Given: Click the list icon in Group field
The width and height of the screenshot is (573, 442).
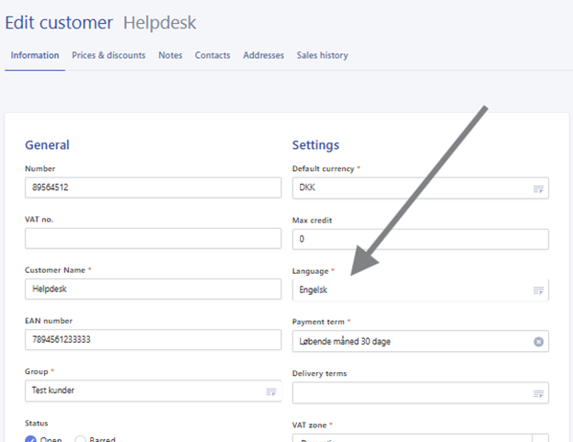Looking at the screenshot, I should click(271, 391).
